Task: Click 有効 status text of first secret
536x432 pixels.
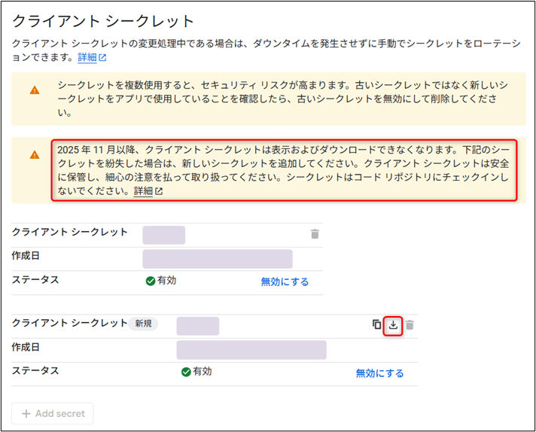Action: [167, 281]
